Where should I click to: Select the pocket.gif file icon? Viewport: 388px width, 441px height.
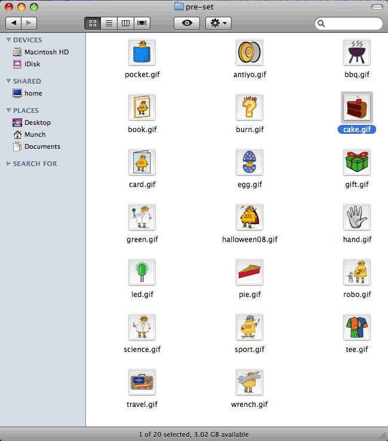142,53
